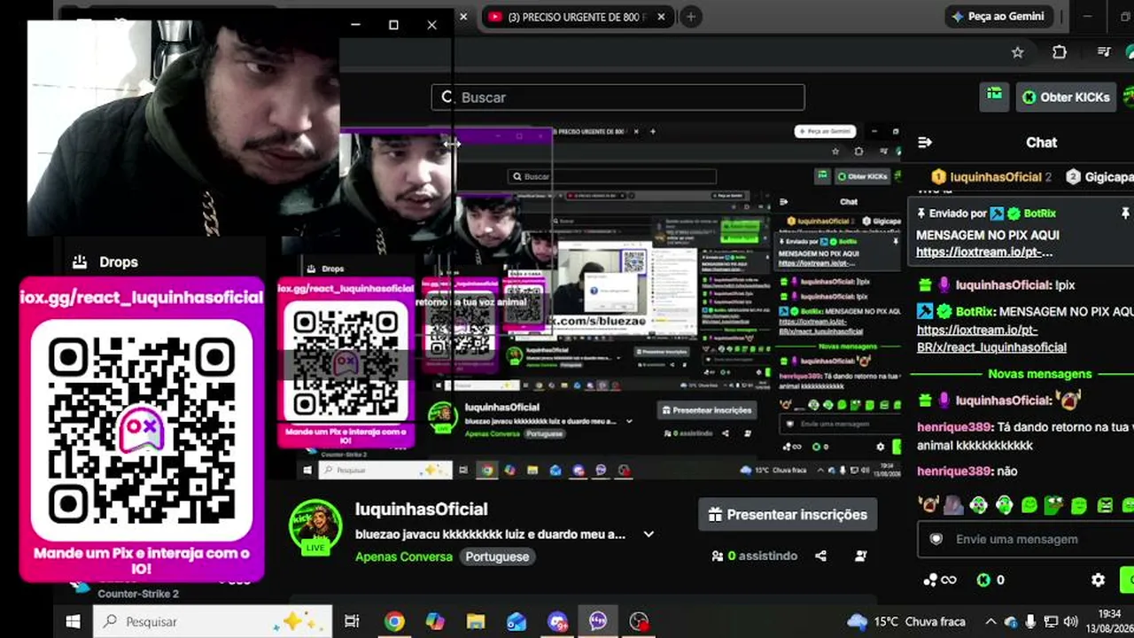Open the user icon beside the share icon
This screenshot has height=638, width=1134.
(x=860, y=556)
